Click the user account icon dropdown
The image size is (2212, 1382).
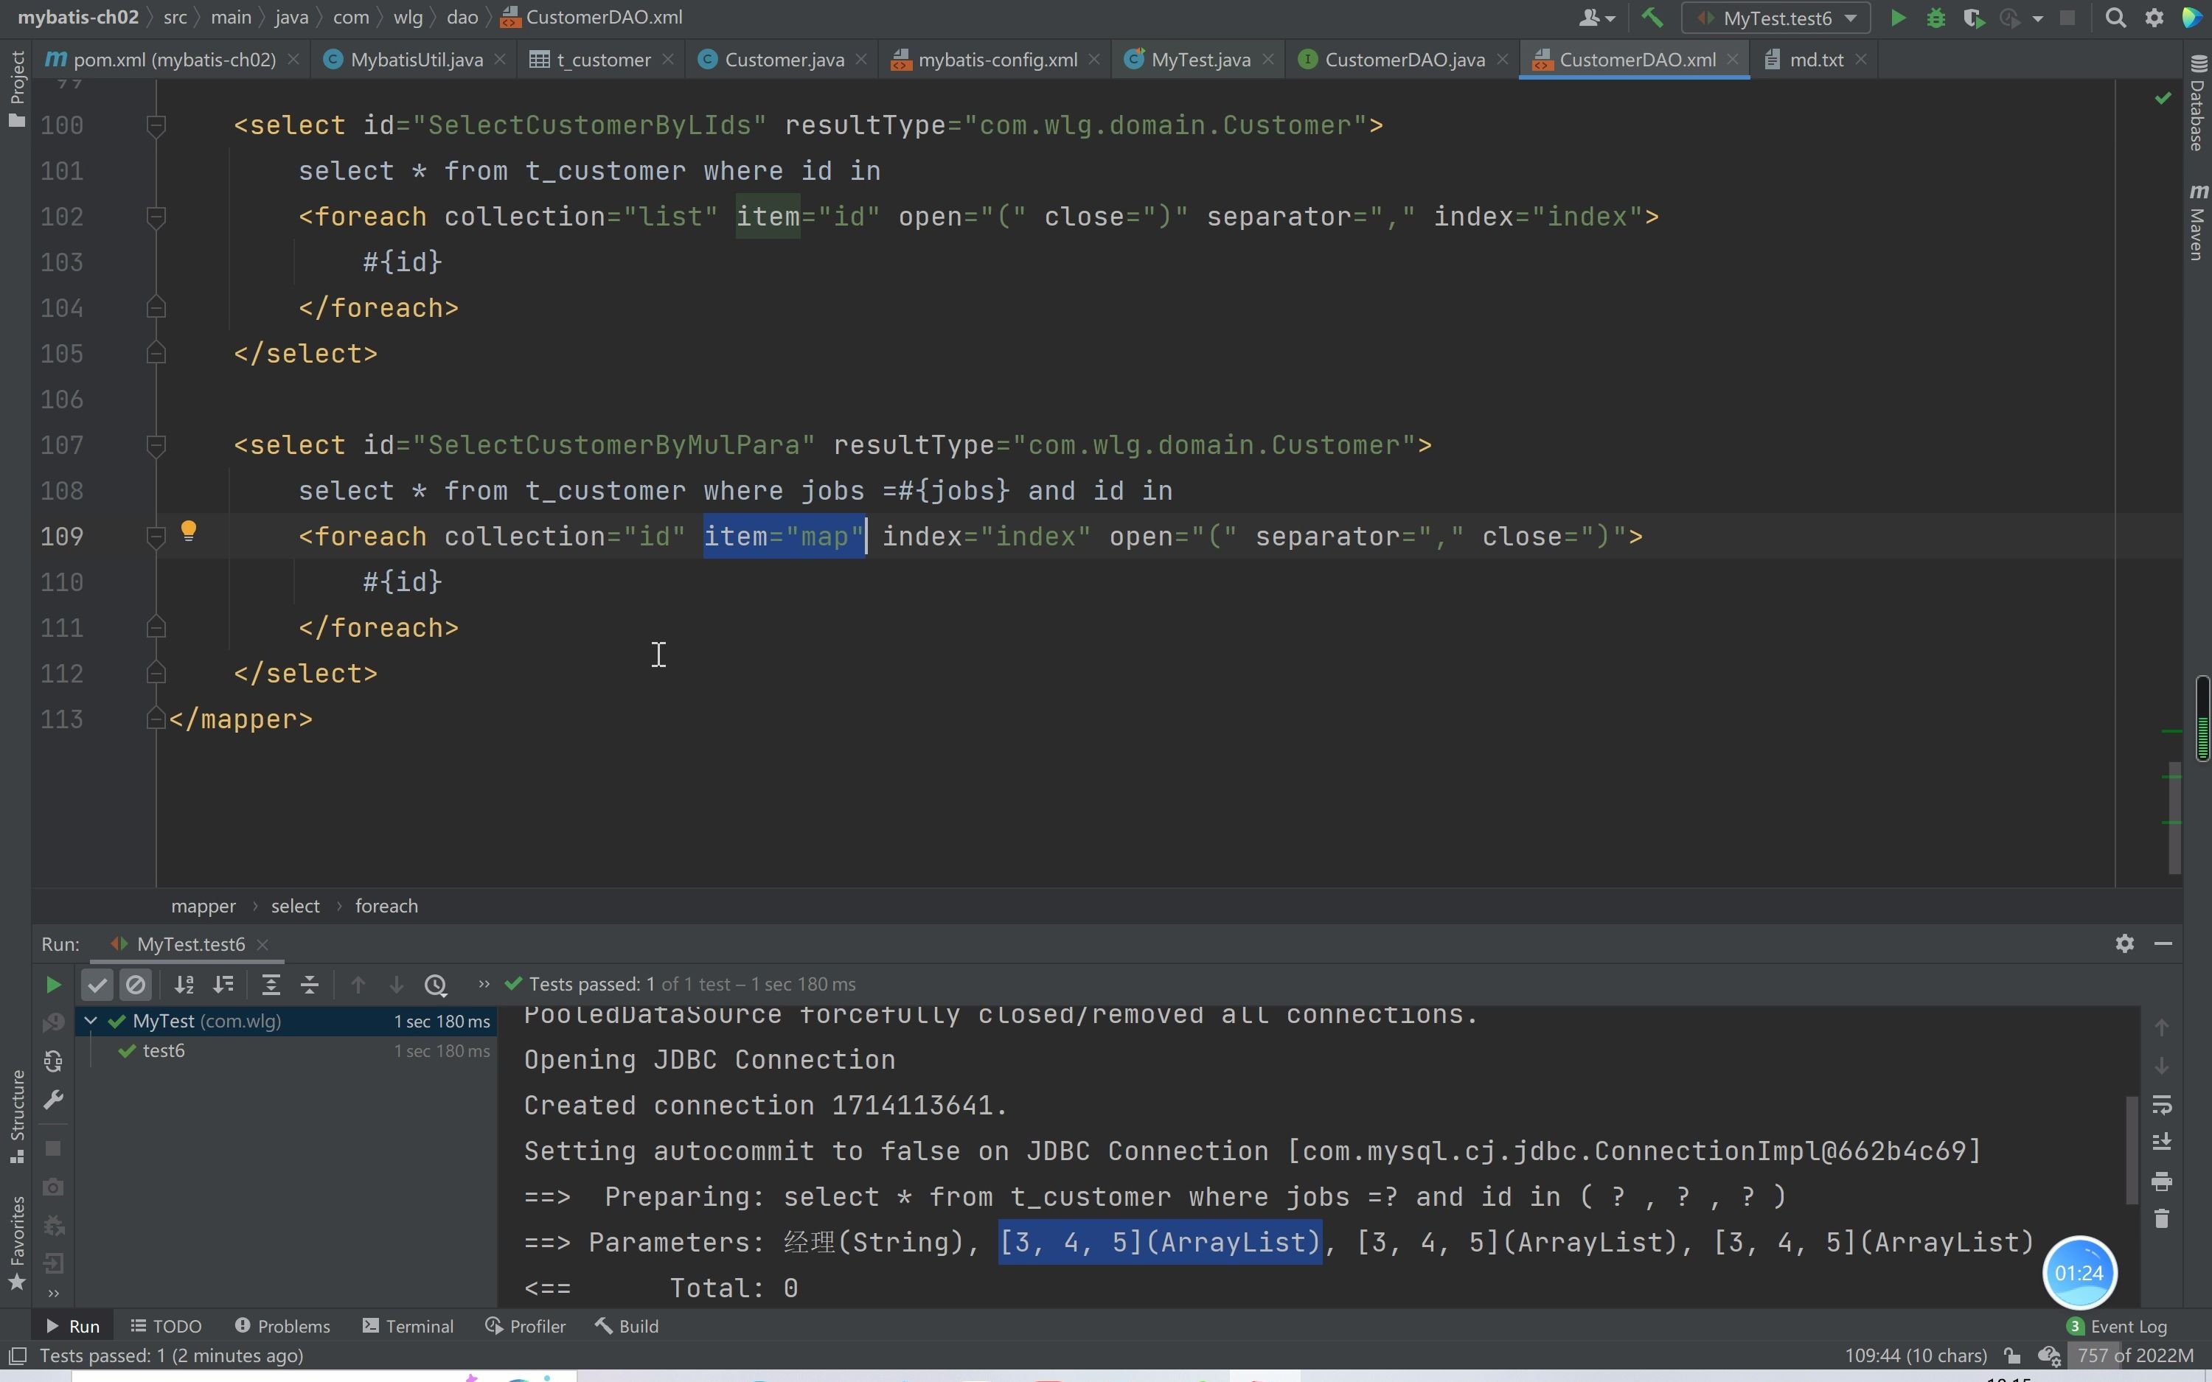(1597, 18)
